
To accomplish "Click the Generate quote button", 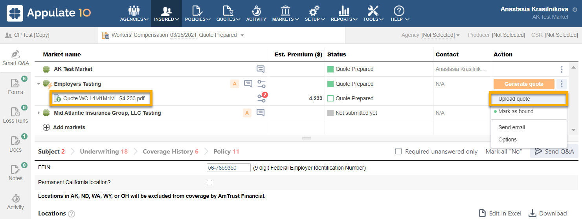I will (524, 84).
